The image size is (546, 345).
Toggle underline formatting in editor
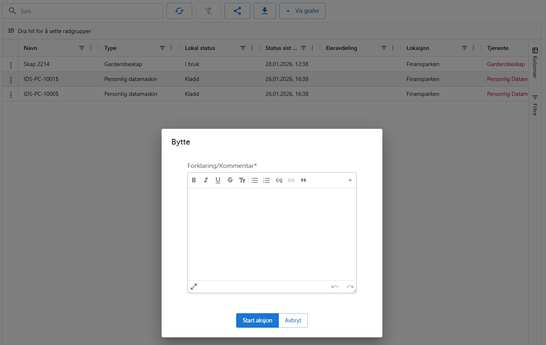(x=218, y=180)
